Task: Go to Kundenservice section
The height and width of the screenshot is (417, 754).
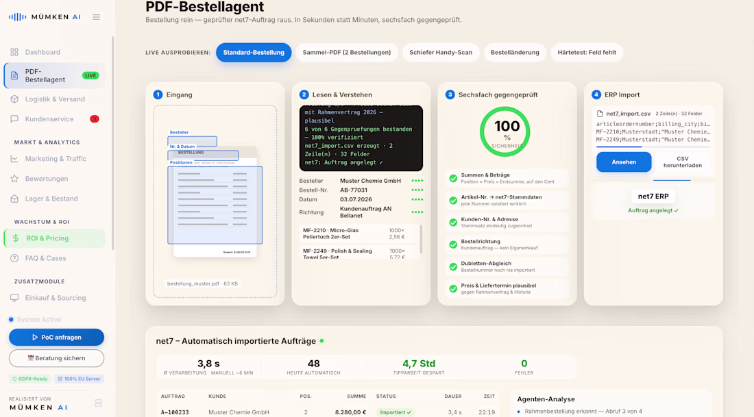Action: click(54, 118)
